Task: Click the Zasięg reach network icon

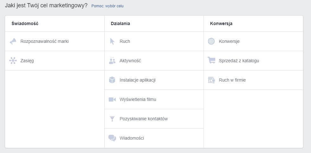Action: point(13,61)
